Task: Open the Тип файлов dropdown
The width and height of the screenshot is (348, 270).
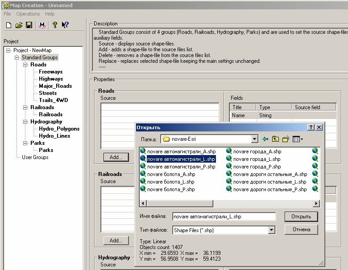Action: tap(271, 230)
